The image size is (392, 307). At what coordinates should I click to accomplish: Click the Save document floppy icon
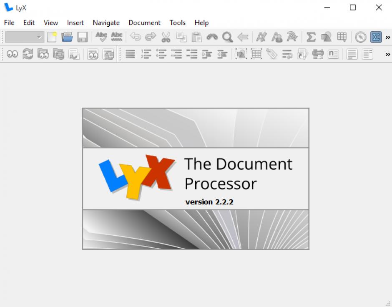82,37
